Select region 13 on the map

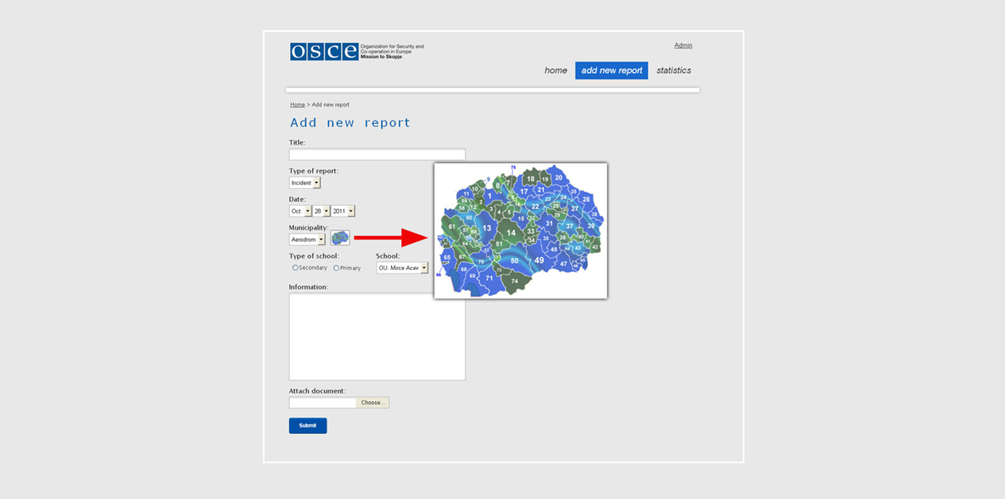pos(487,228)
